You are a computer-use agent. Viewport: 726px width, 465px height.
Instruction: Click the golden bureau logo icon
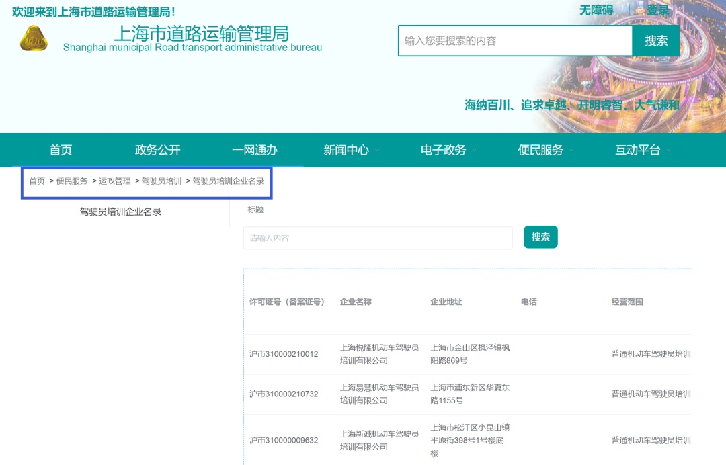(34, 39)
